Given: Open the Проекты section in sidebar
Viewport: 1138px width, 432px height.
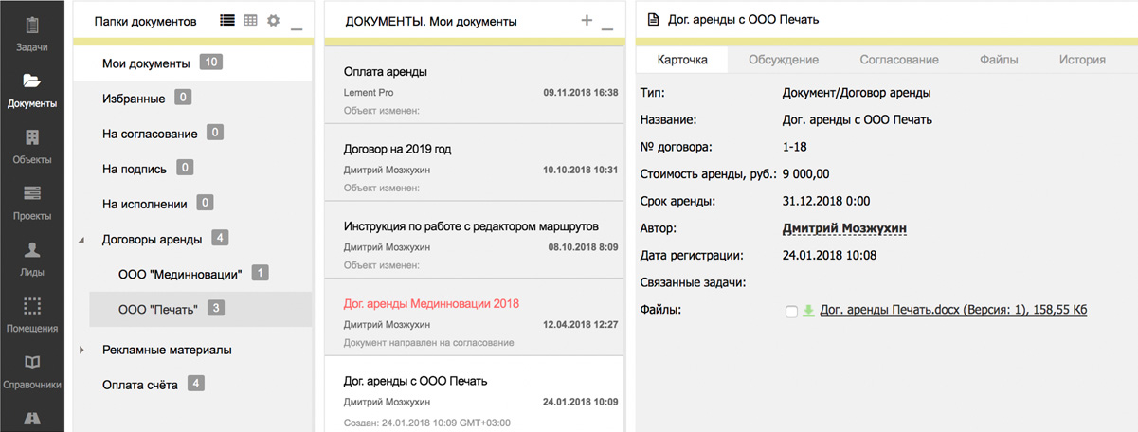Looking at the screenshot, I should click(x=32, y=203).
